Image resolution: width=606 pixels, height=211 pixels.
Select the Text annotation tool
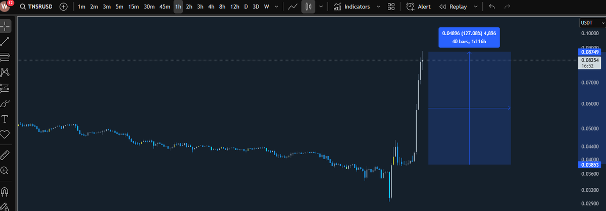click(5, 119)
